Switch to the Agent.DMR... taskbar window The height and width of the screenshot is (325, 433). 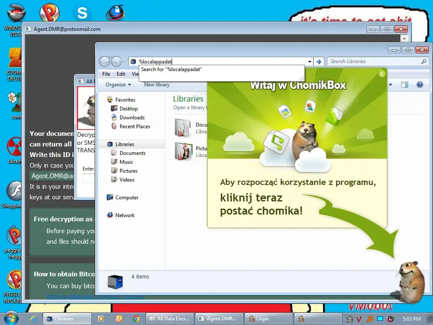pyautogui.click(x=219, y=319)
